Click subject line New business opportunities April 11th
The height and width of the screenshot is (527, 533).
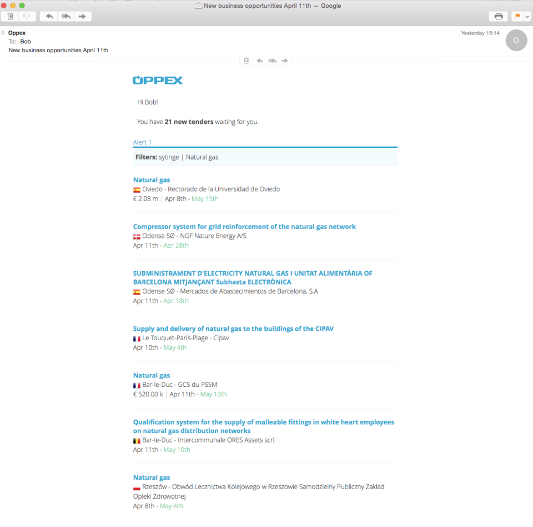point(58,51)
